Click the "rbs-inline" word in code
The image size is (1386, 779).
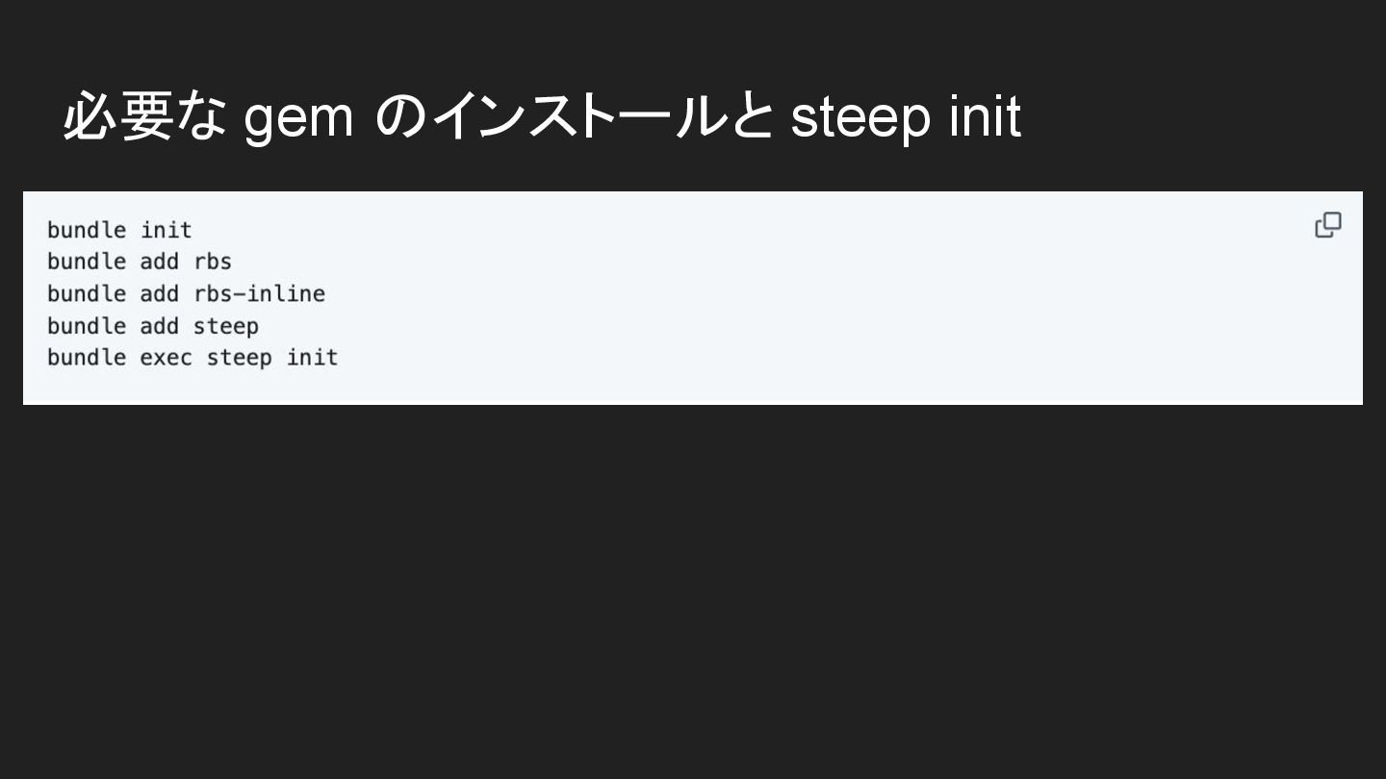point(259,293)
